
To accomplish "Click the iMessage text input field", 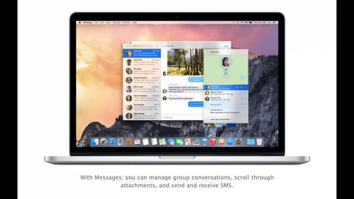I will point(183,117).
